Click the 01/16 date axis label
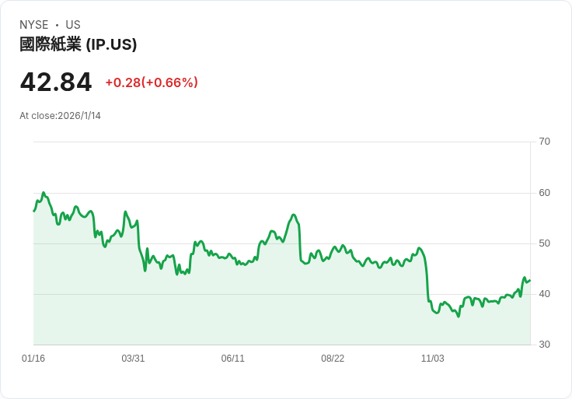The image size is (572, 399). (33, 359)
